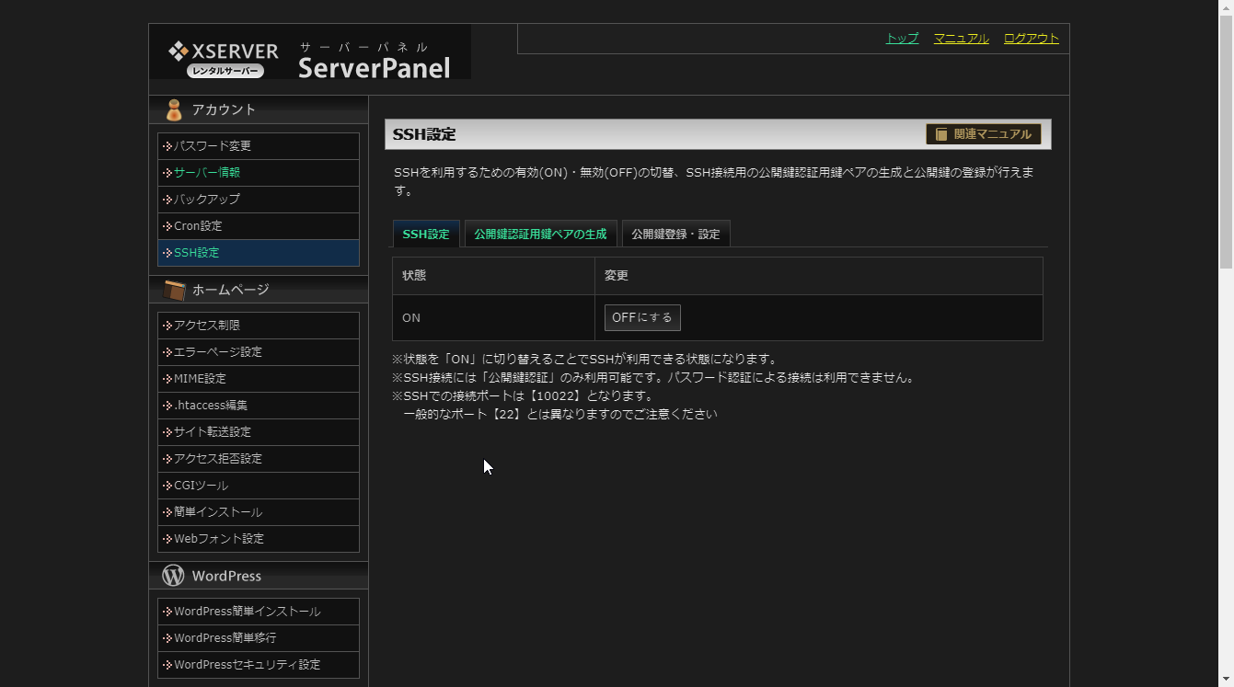Click the book icon in 関連マニュアル
The width and height of the screenshot is (1234, 687).
click(941, 134)
